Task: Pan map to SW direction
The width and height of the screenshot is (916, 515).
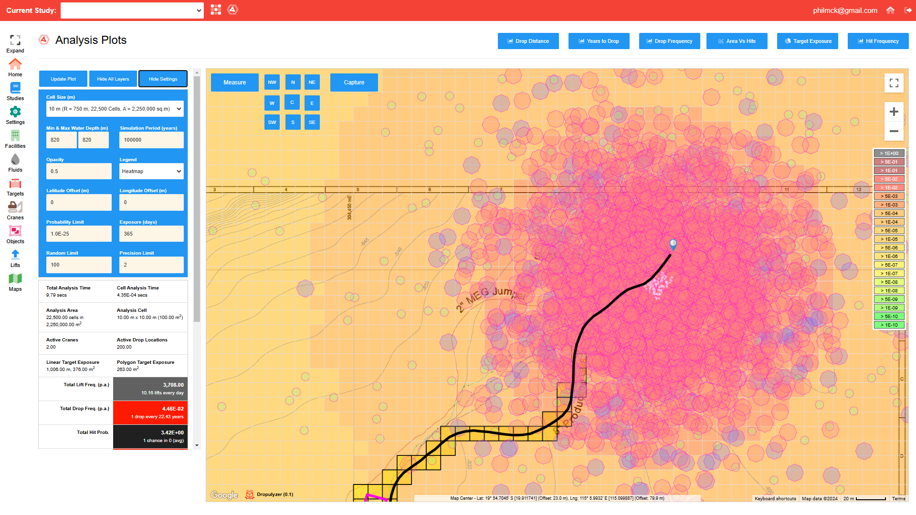Action: pyautogui.click(x=272, y=122)
